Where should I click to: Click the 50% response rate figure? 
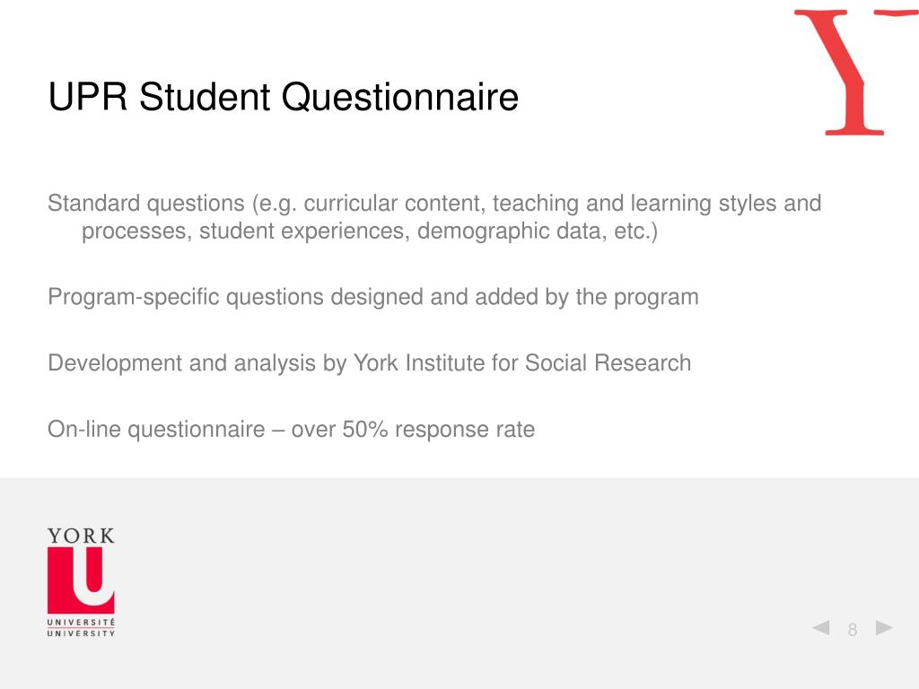point(438,430)
